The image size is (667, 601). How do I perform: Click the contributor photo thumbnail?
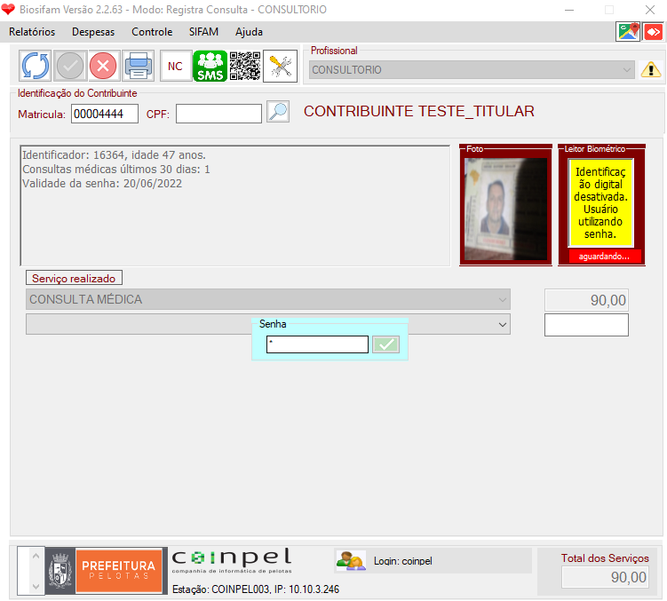tap(505, 209)
